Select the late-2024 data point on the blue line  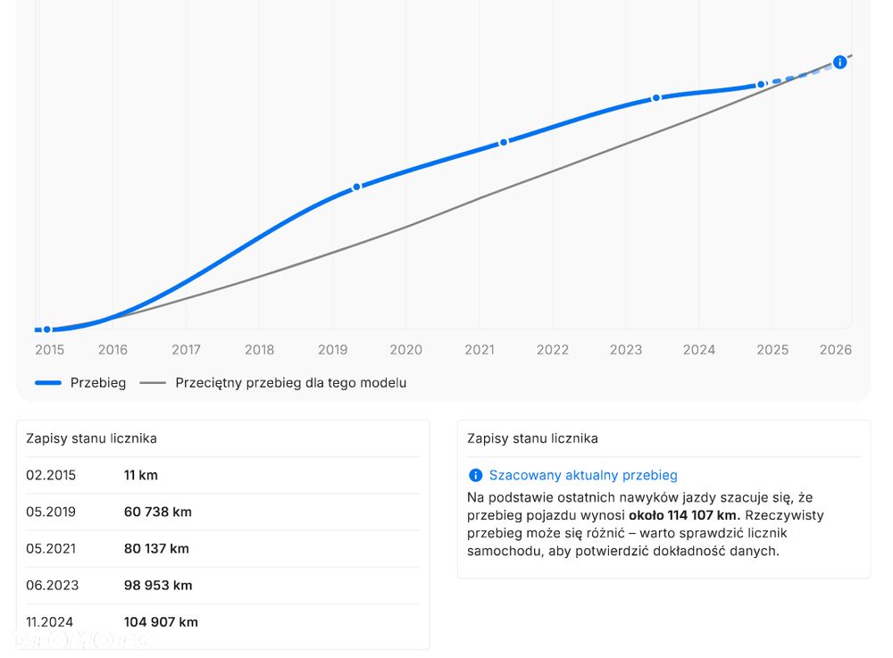tap(761, 85)
